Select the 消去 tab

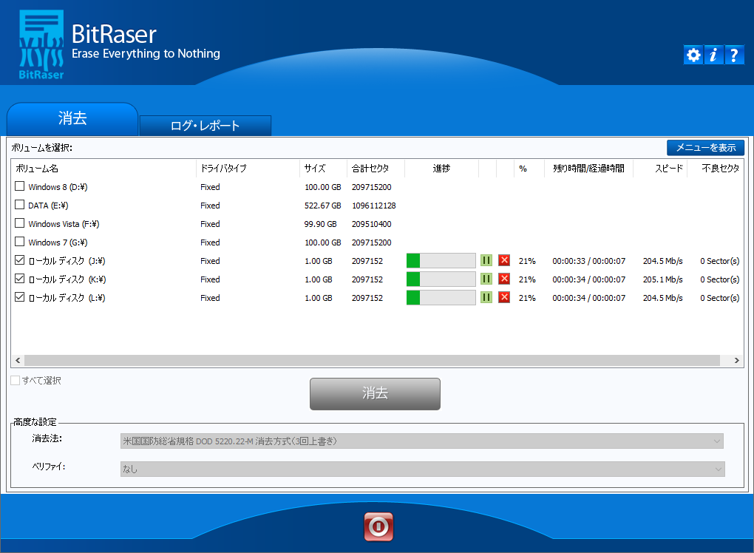point(72,119)
